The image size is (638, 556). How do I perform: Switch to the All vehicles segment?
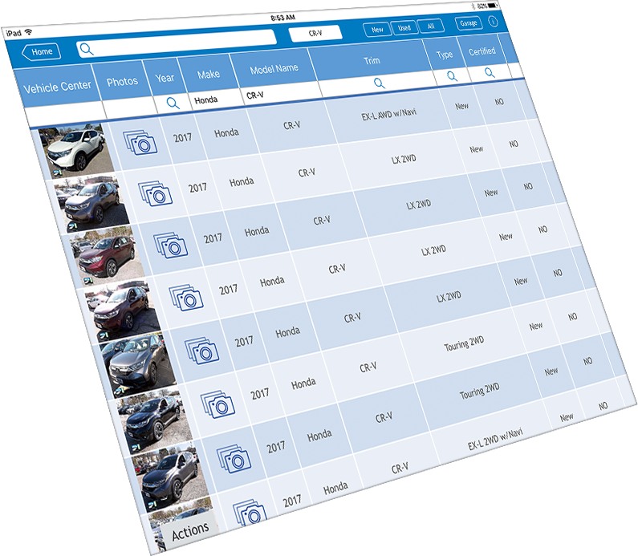point(430,26)
